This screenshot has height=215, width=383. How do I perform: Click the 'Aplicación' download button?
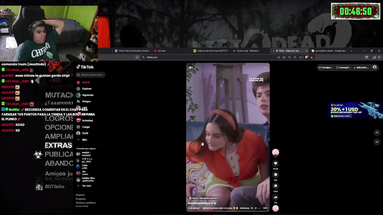pos(361,67)
